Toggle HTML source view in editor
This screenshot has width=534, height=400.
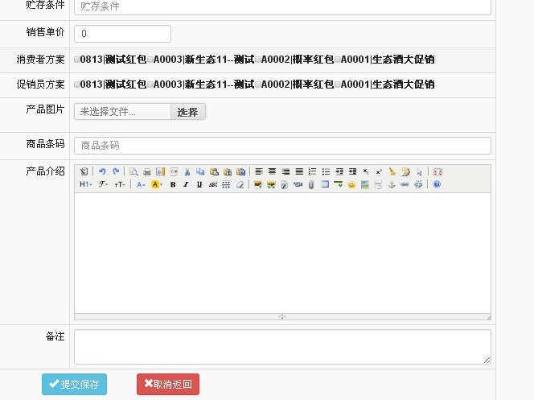(x=84, y=171)
